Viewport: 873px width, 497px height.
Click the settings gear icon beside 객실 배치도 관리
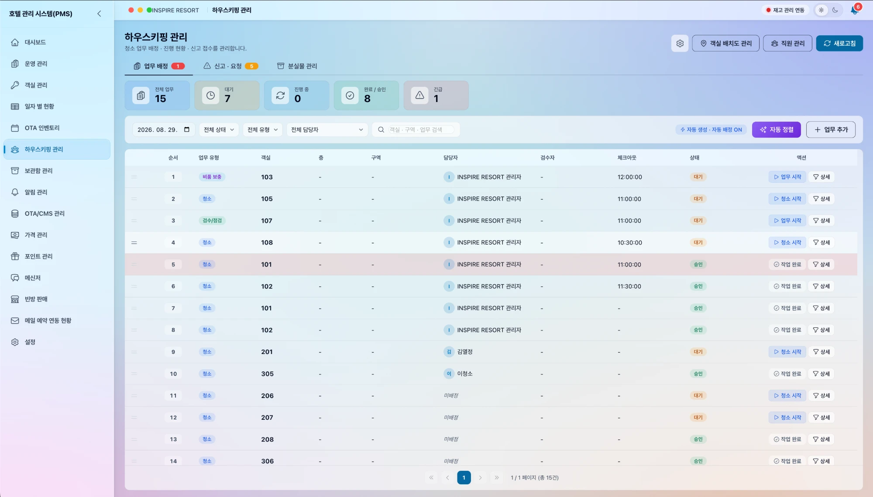(680, 43)
